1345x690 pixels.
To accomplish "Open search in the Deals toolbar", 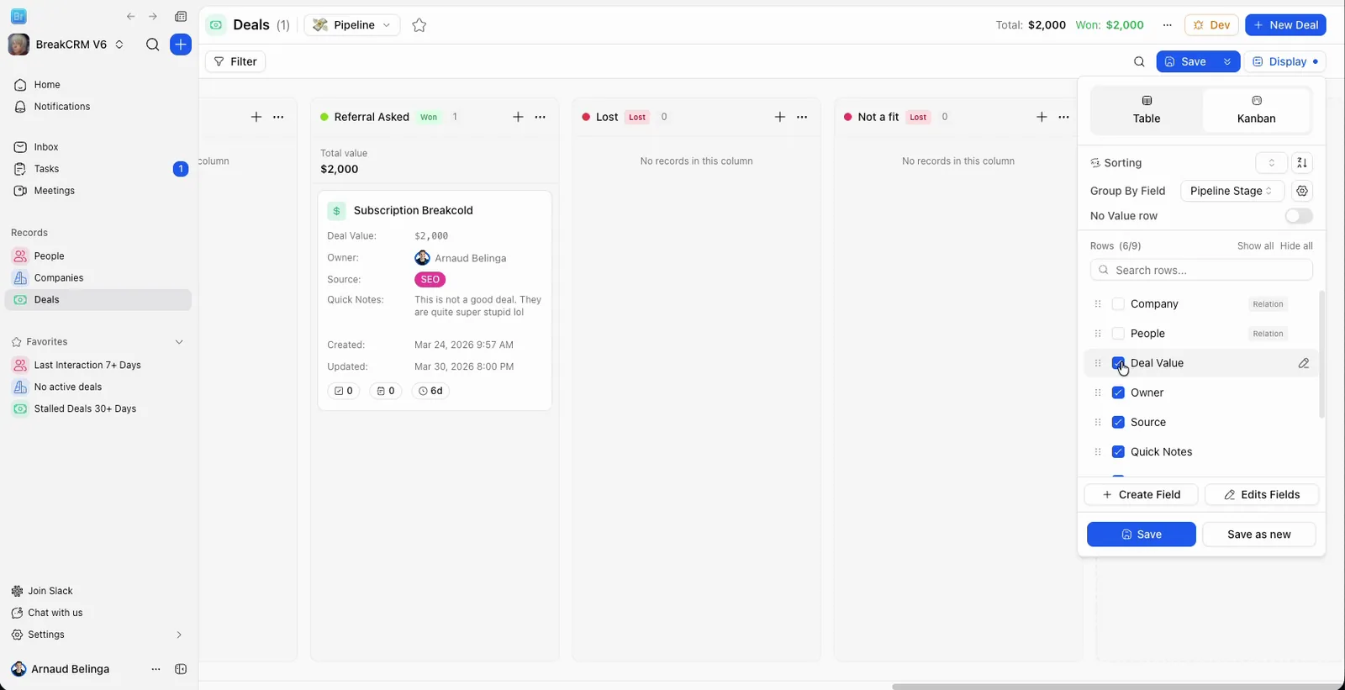I will (1139, 61).
